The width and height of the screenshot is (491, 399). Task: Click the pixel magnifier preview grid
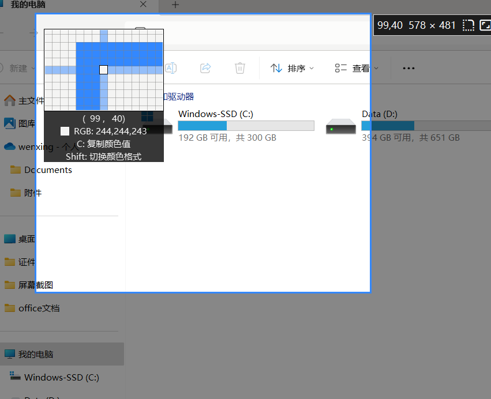104,70
